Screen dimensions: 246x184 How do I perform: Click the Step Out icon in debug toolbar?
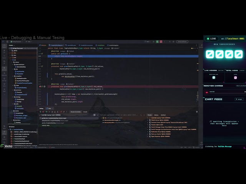[58, 112]
